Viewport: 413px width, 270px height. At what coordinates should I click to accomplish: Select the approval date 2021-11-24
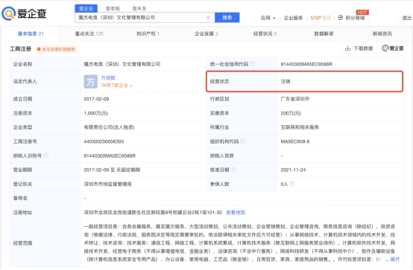pos(293,170)
